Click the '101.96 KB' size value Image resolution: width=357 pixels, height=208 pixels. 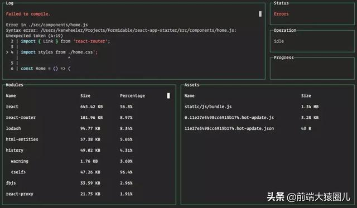[91, 118]
